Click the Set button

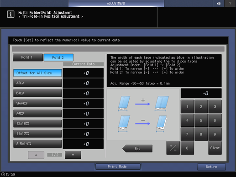[137, 148]
